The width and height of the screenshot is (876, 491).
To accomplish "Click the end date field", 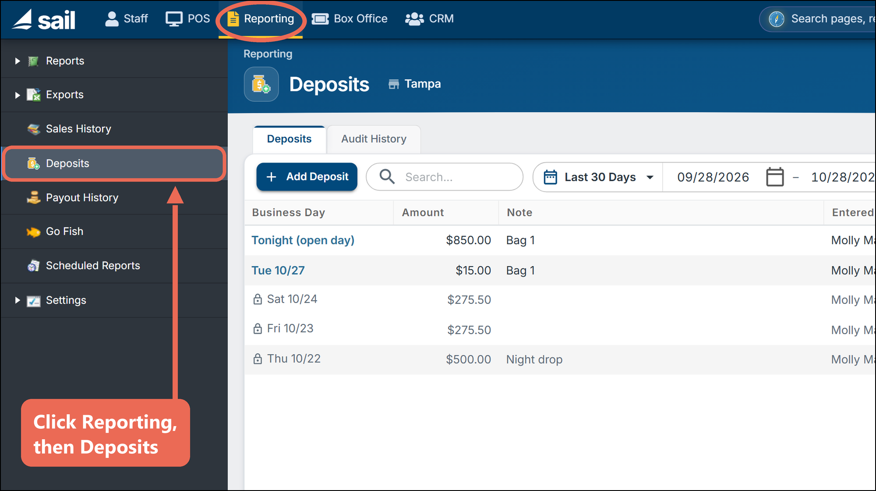I will [843, 177].
